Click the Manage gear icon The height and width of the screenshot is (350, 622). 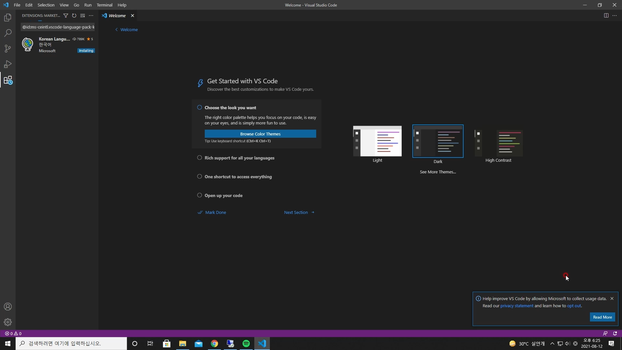click(x=8, y=322)
